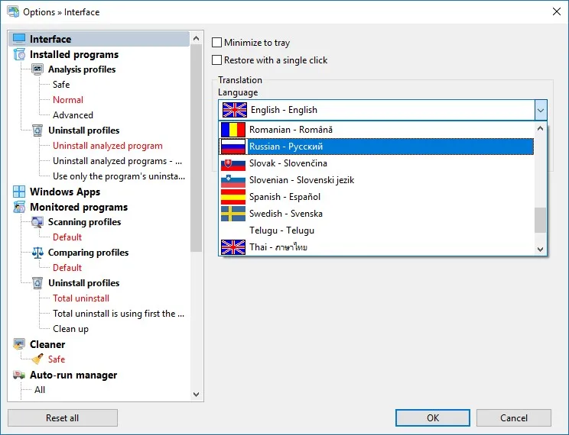Click the Windows Apps tile icon

point(19,192)
